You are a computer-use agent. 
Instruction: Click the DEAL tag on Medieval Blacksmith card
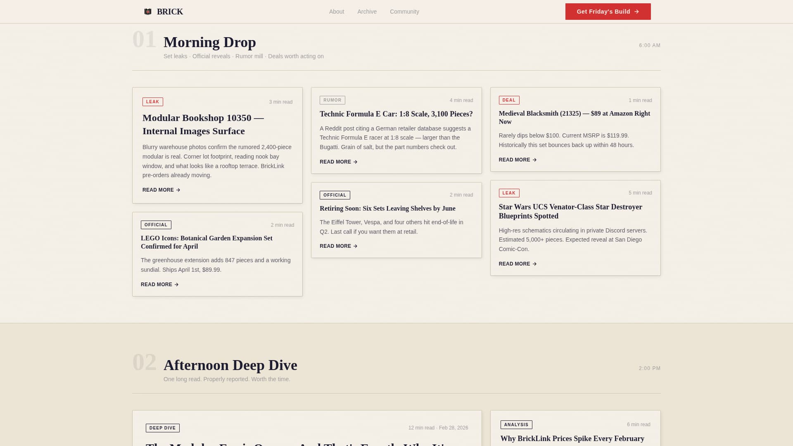point(509,100)
